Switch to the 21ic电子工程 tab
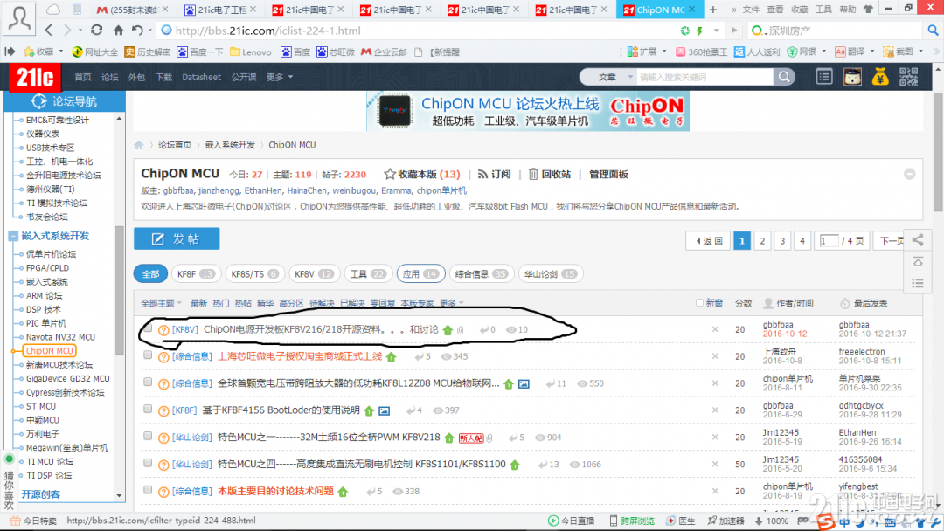Screen dimensions: 944x531 220,10
